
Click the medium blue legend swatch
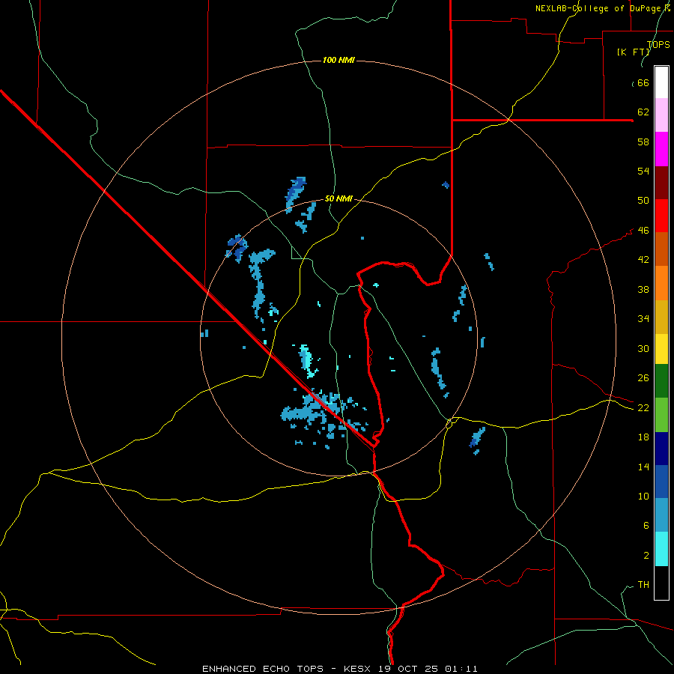click(661, 482)
